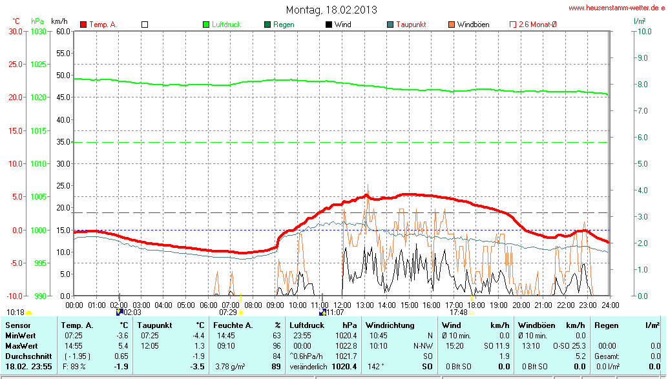Click the teal Taupunkt legend square
668x379 pixels.
390,25
